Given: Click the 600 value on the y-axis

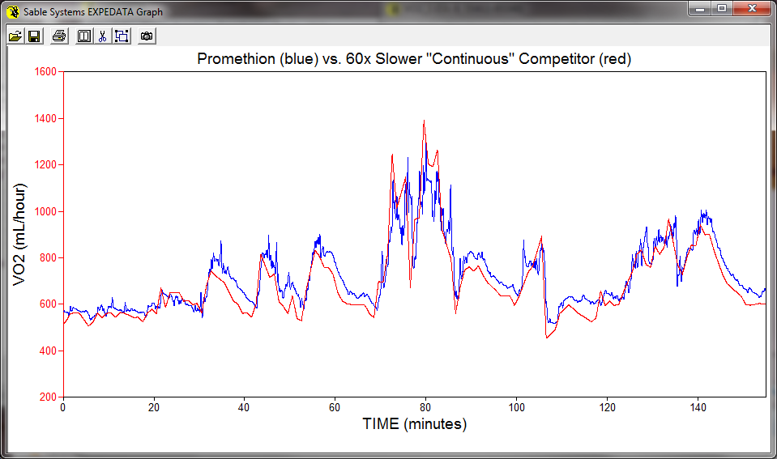Looking at the screenshot, I should tap(48, 304).
